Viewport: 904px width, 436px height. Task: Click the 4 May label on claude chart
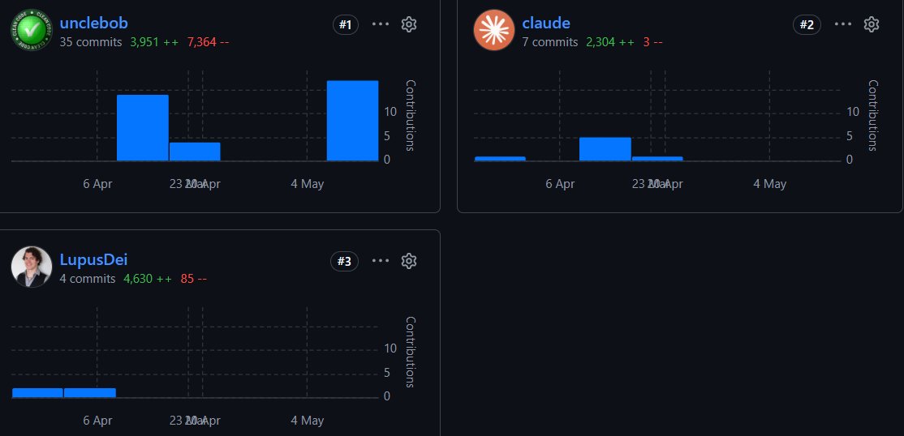(x=769, y=184)
